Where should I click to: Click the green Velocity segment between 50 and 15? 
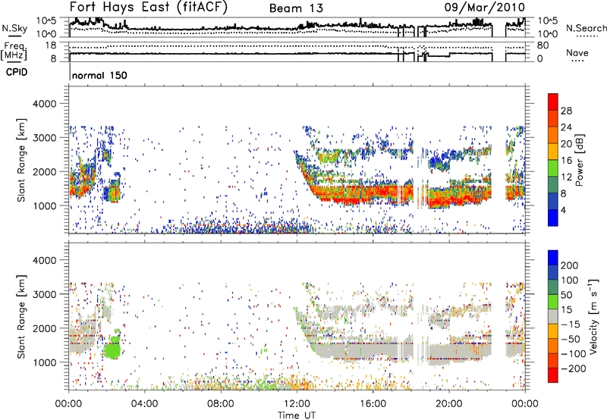tap(553, 302)
